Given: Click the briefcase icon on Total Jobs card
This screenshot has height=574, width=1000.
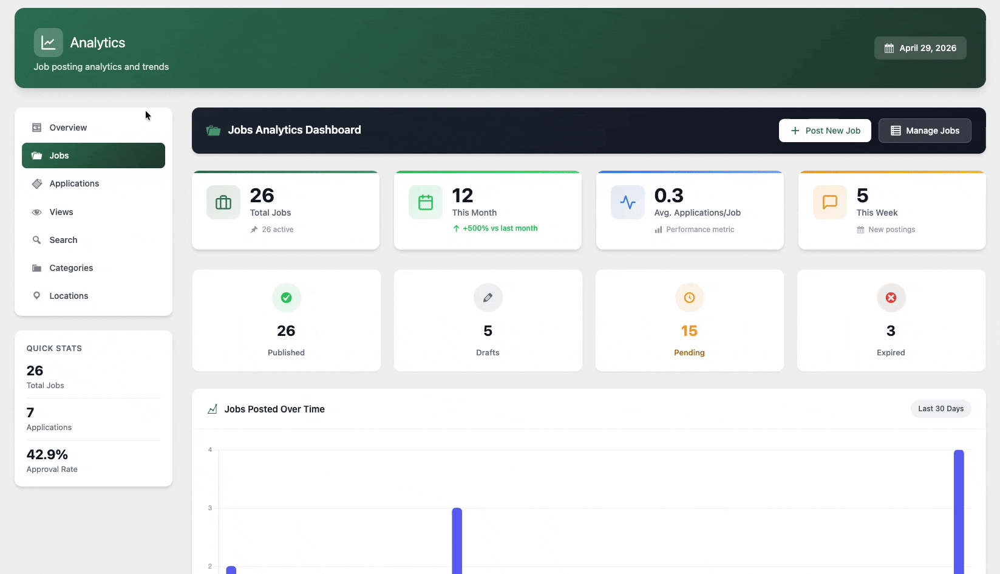Looking at the screenshot, I should (x=223, y=202).
